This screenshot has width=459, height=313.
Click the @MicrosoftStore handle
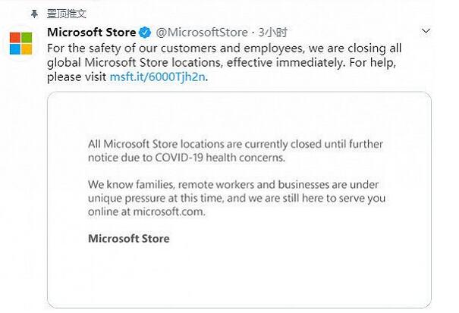click(x=202, y=33)
